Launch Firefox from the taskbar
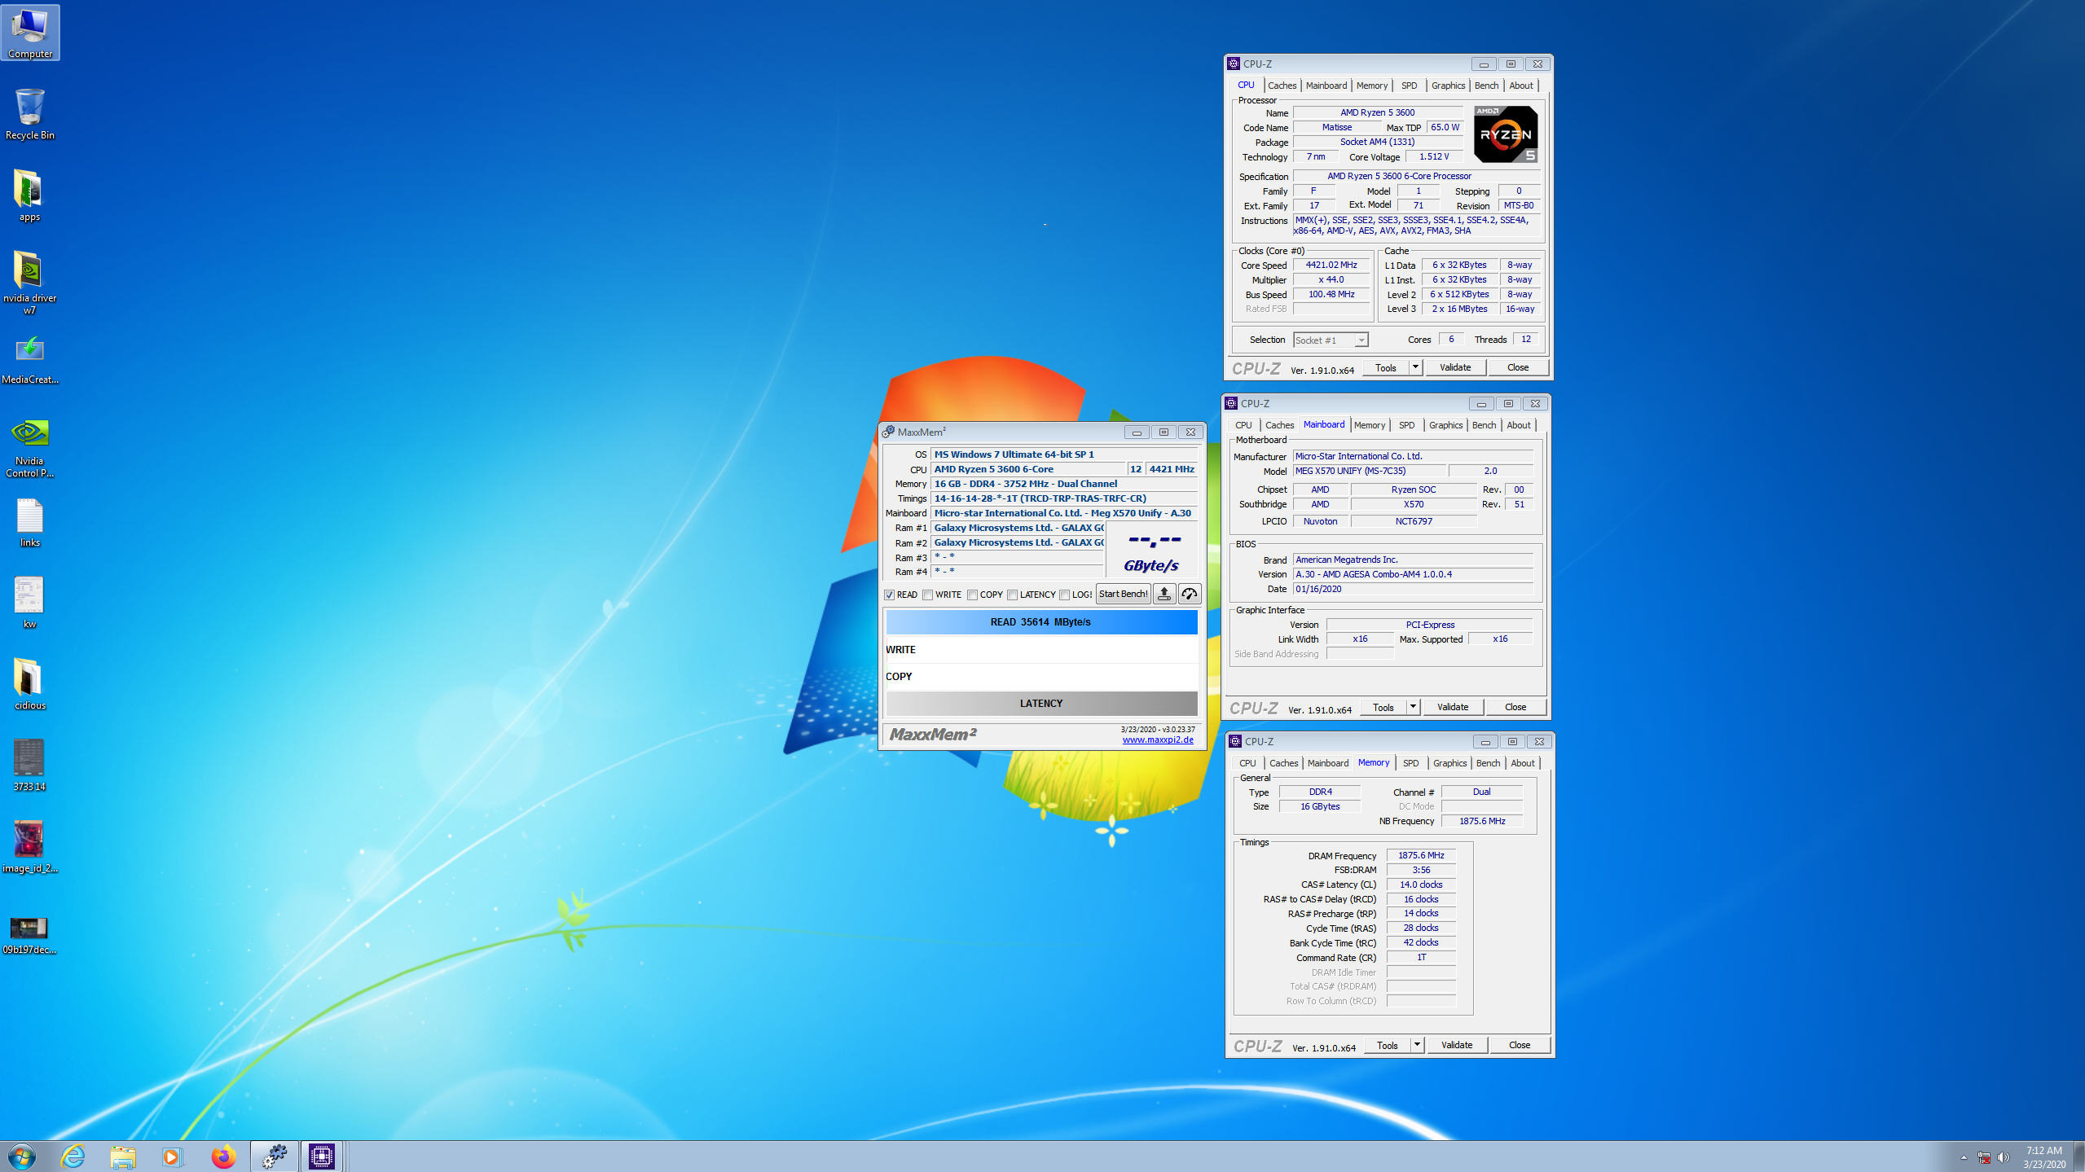The height and width of the screenshot is (1172, 2085). [x=223, y=1157]
